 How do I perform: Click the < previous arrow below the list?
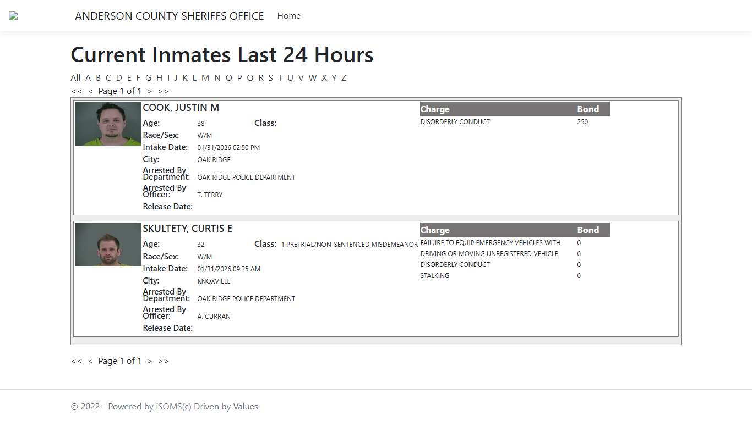(90, 361)
